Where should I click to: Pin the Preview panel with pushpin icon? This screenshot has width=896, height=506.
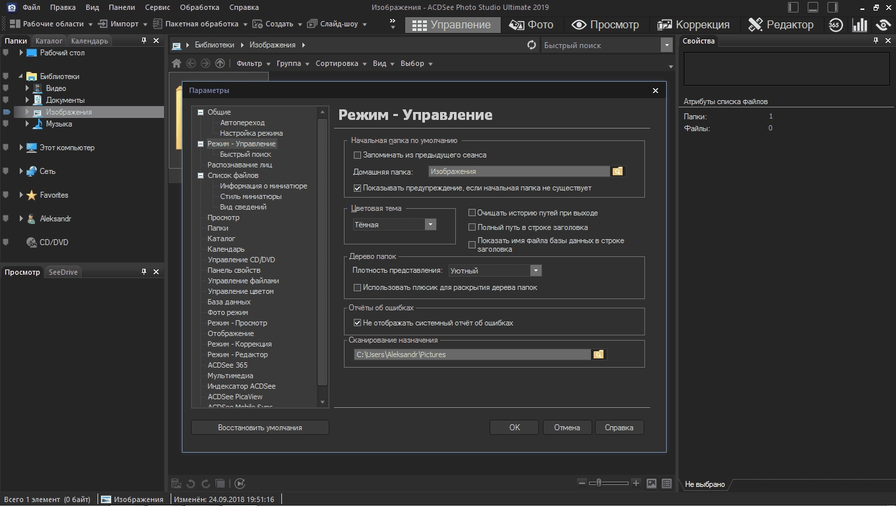[x=144, y=272]
